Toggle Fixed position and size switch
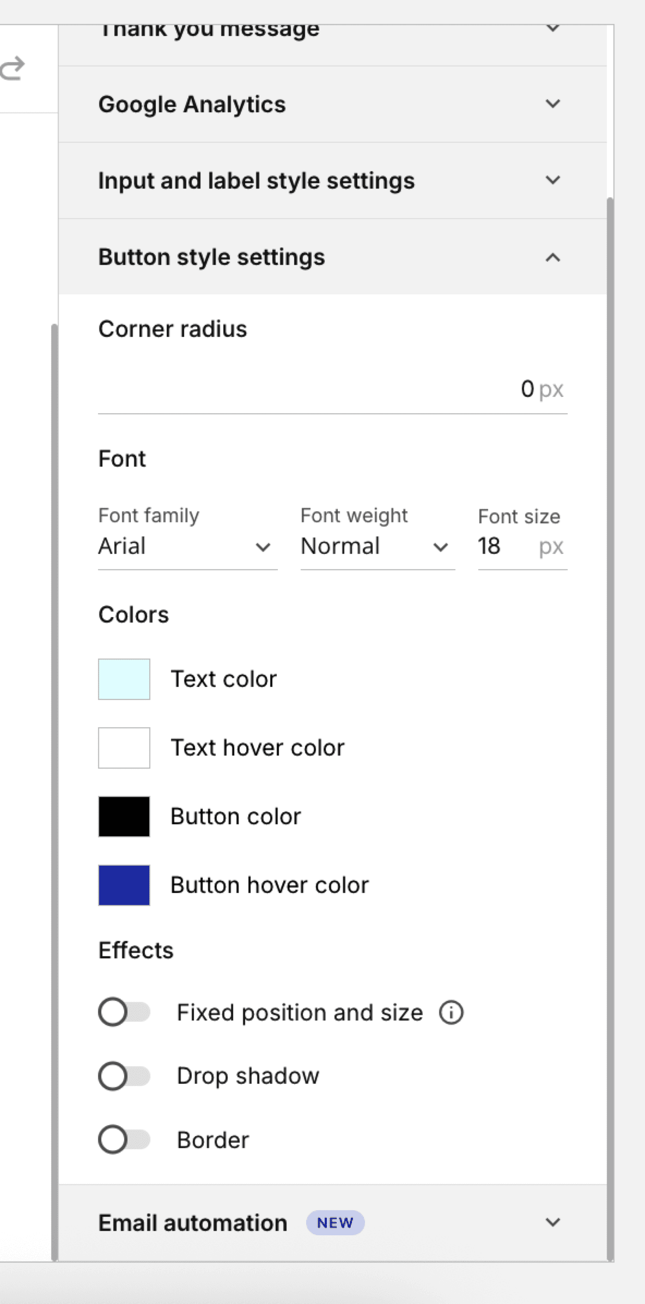The height and width of the screenshot is (1304, 645). [x=124, y=1012]
